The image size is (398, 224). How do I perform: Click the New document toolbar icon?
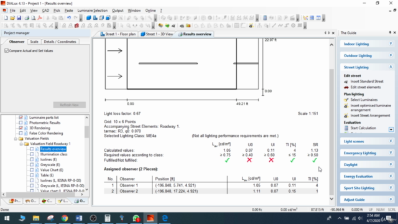click(6, 18)
